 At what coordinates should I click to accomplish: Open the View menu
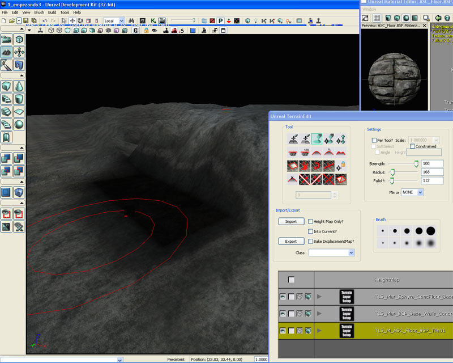26,12
